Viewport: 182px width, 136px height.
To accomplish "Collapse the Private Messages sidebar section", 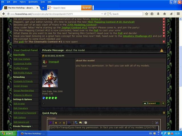I will [33, 126].
